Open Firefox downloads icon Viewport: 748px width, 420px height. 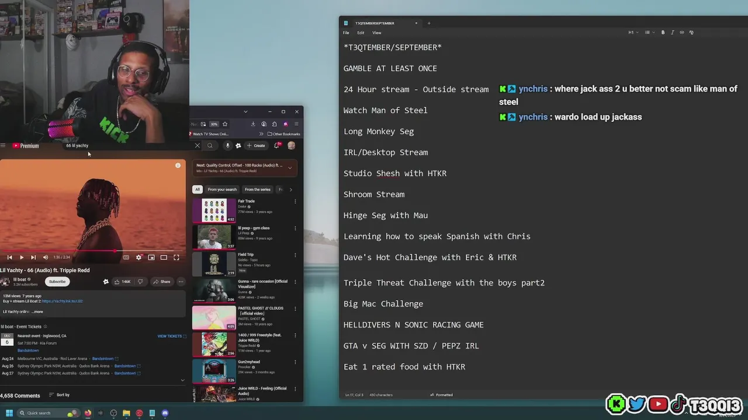click(x=253, y=124)
